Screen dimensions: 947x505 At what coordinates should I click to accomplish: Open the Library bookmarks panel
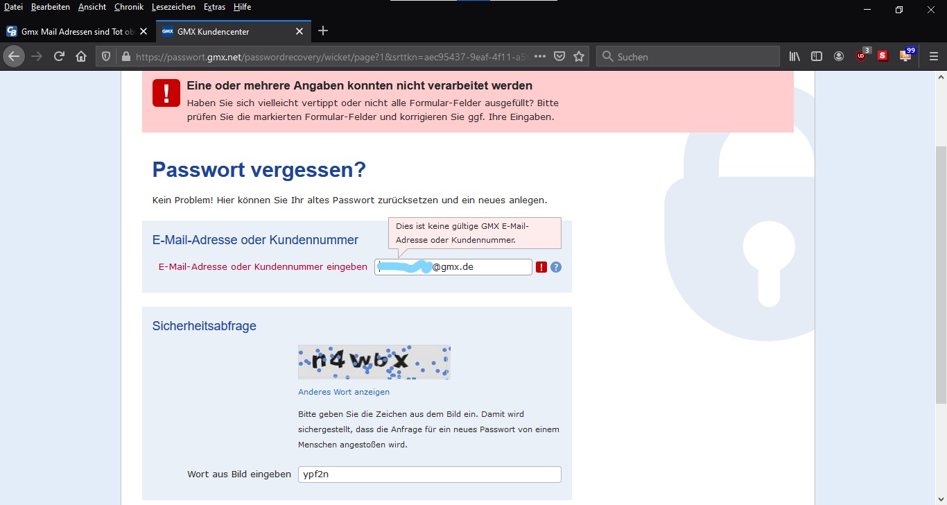pos(794,56)
